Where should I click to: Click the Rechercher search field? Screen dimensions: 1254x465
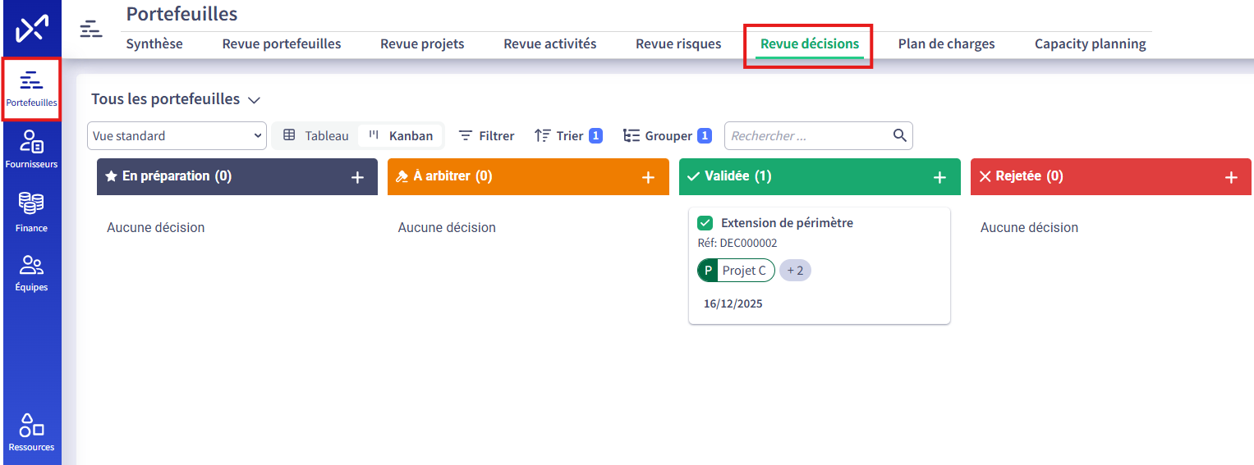click(x=808, y=136)
